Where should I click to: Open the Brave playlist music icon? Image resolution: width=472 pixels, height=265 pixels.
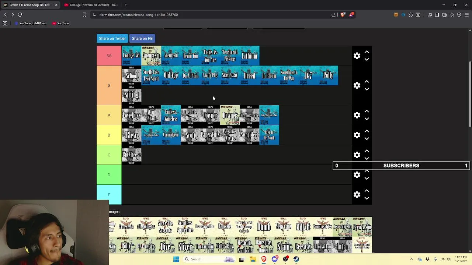pyautogui.click(x=430, y=15)
